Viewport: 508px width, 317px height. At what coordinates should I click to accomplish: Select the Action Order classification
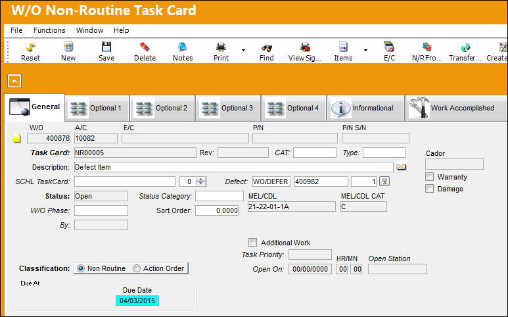click(x=137, y=268)
